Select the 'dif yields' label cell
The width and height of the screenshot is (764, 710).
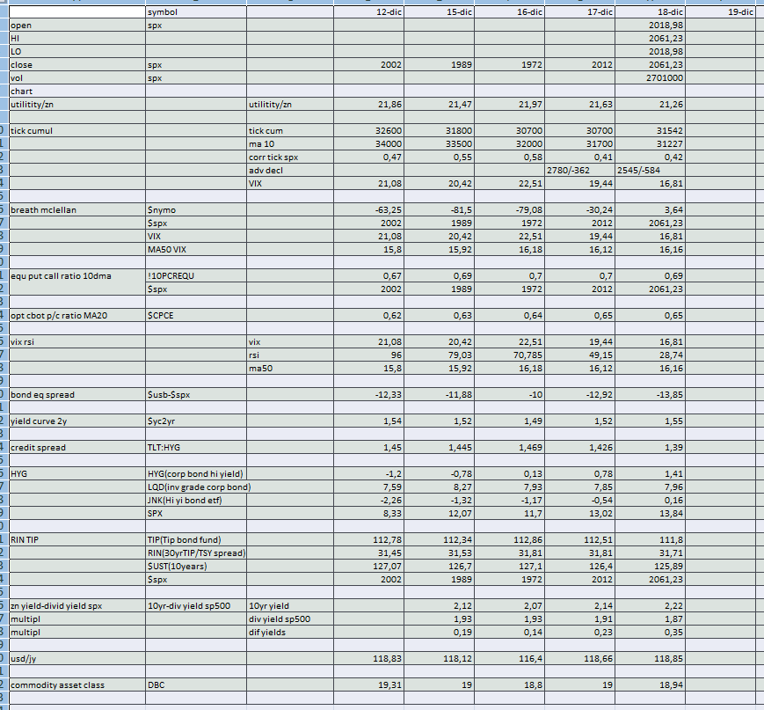coord(290,632)
